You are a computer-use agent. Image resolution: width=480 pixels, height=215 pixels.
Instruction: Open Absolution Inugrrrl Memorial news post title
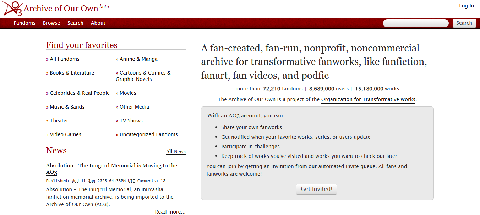111,169
